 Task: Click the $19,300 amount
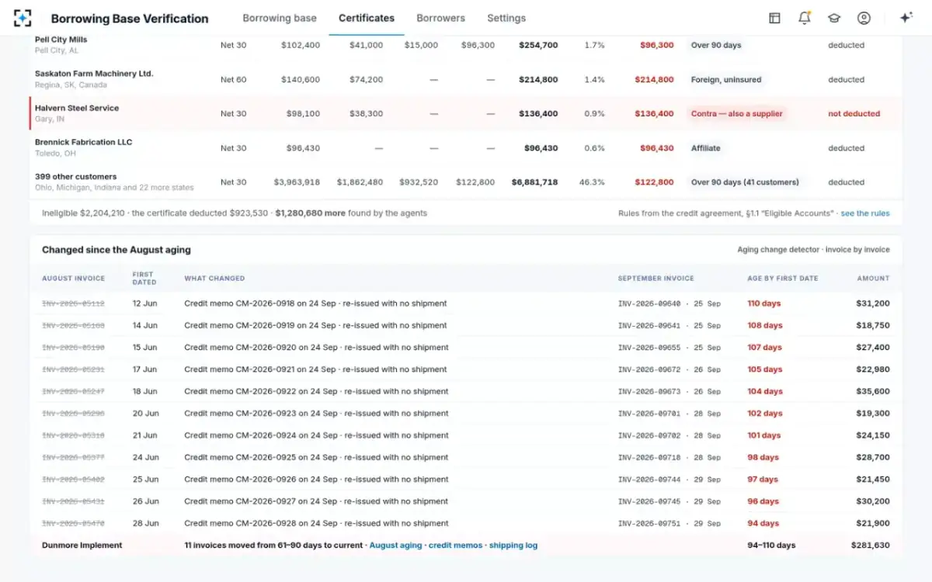[x=871, y=414]
